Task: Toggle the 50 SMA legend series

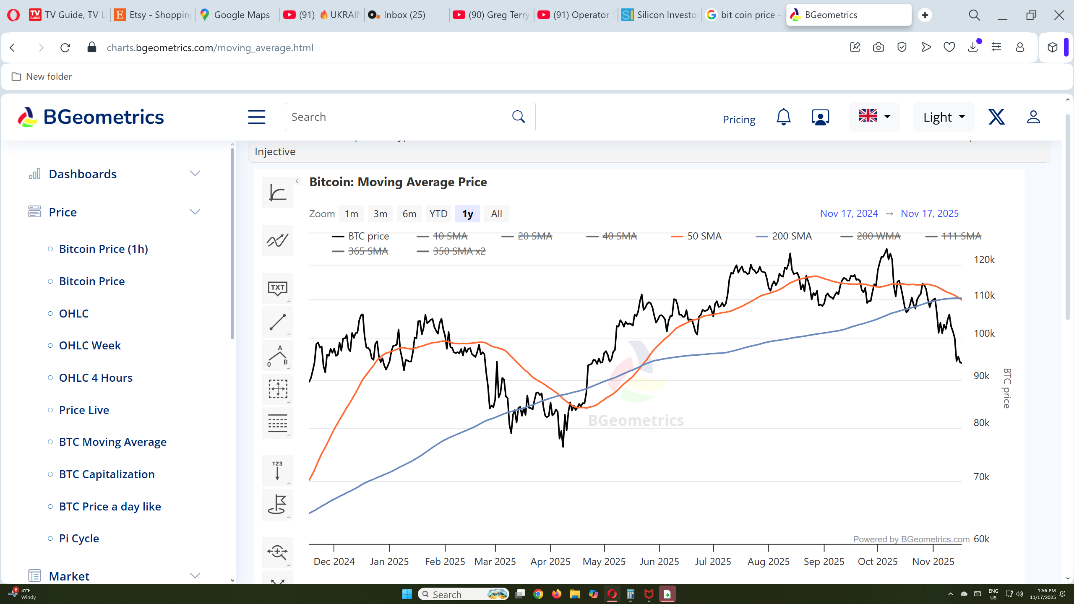Action: pos(704,236)
